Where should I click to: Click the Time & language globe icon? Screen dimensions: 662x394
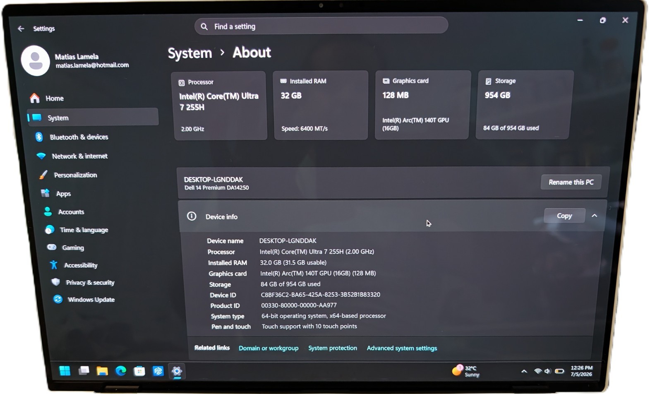point(50,230)
